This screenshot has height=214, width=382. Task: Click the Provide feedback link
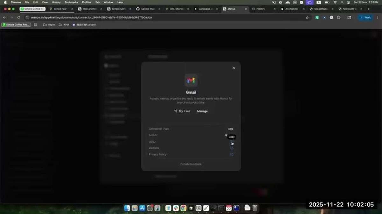click(191, 164)
